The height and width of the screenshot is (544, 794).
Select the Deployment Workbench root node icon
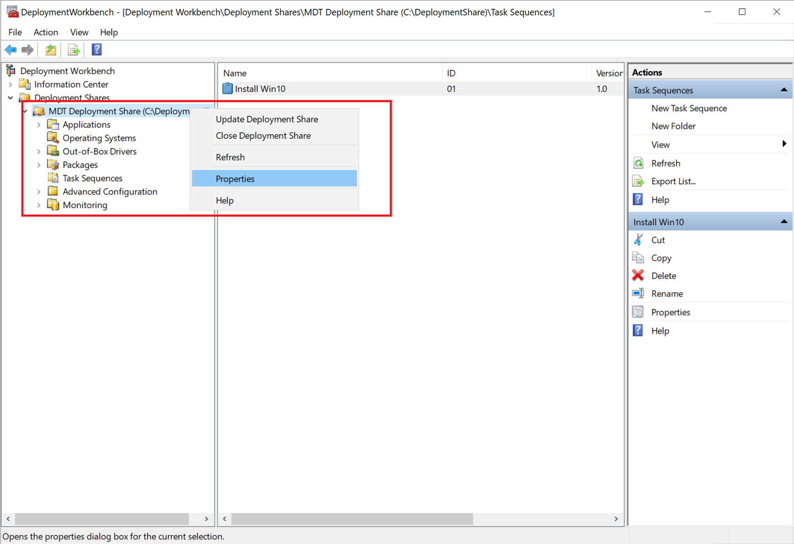click(x=10, y=70)
